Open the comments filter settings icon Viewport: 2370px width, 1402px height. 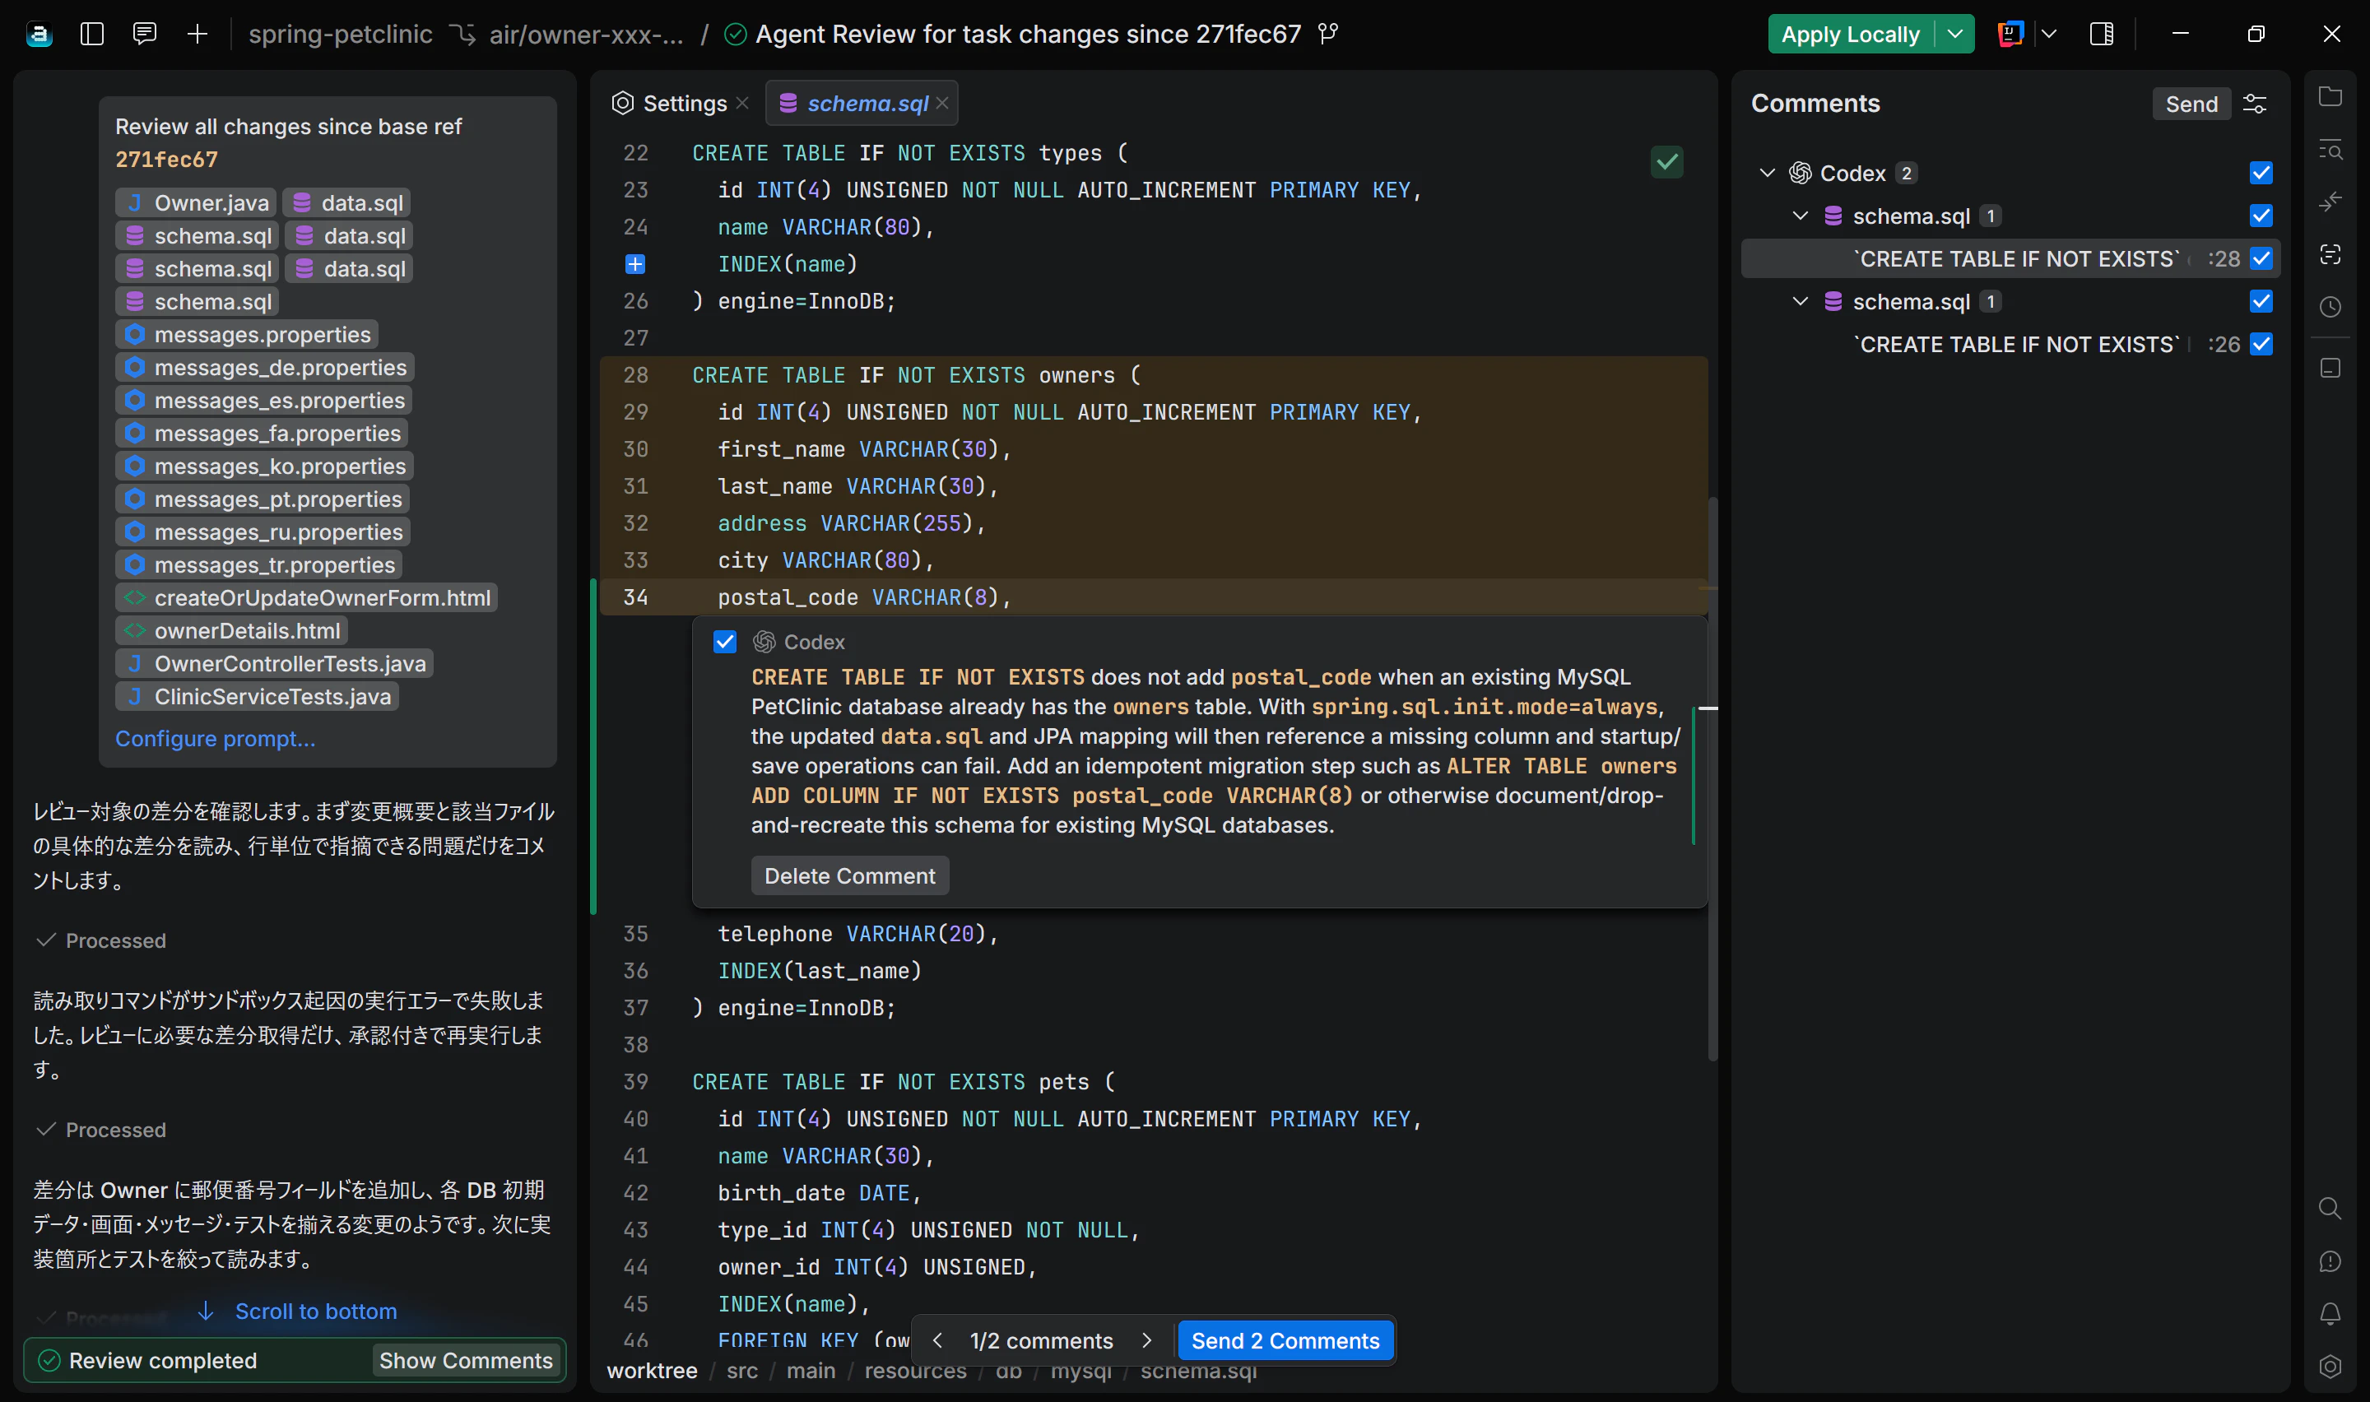pos(2255,104)
